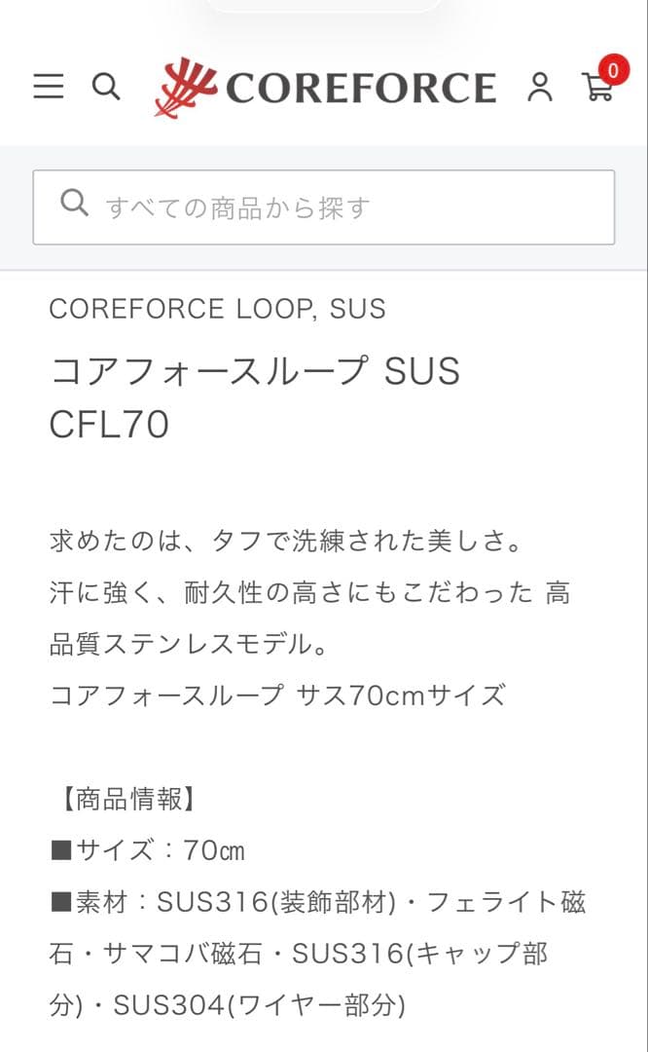
Task: Open the product title コアフォースループ SUS CFL70
Action: click(x=256, y=370)
